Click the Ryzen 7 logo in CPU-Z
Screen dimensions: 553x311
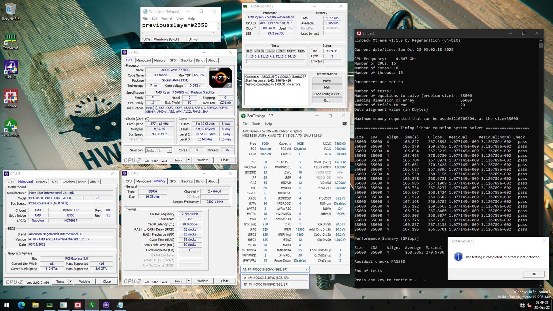click(220, 77)
